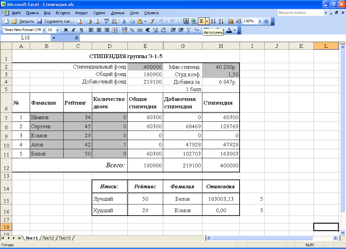Open the Данные menu
346x249 pixels.
tap(118, 13)
